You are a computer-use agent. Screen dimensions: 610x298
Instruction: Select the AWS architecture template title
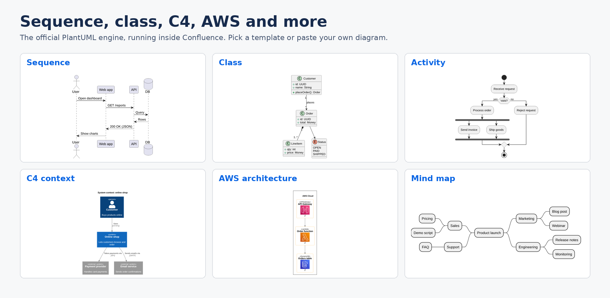pos(258,178)
